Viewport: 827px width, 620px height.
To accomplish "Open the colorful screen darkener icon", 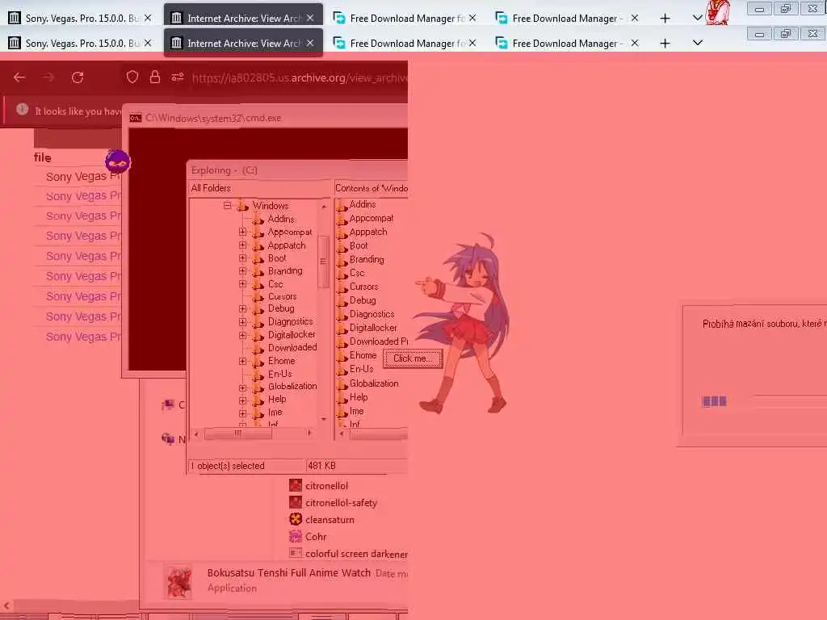I will tap(296, 554).
